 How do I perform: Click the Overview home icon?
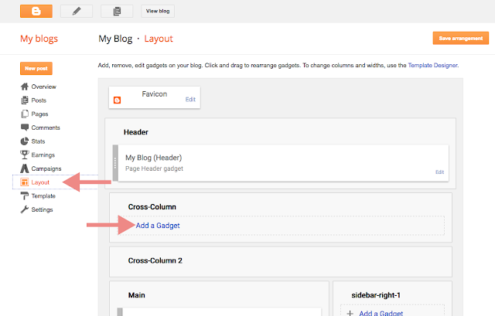click(x=25, y=87)
